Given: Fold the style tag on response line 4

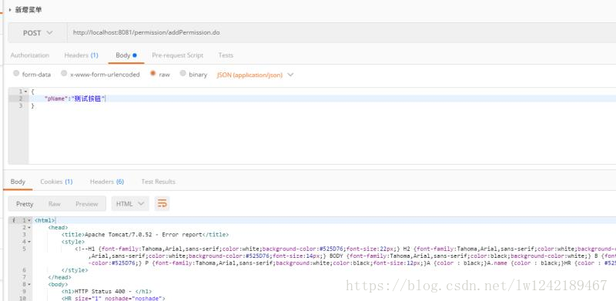Looking at the screenshot, I should 29,242.
